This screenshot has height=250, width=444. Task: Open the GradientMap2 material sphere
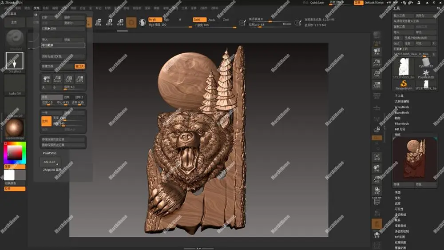15,128
